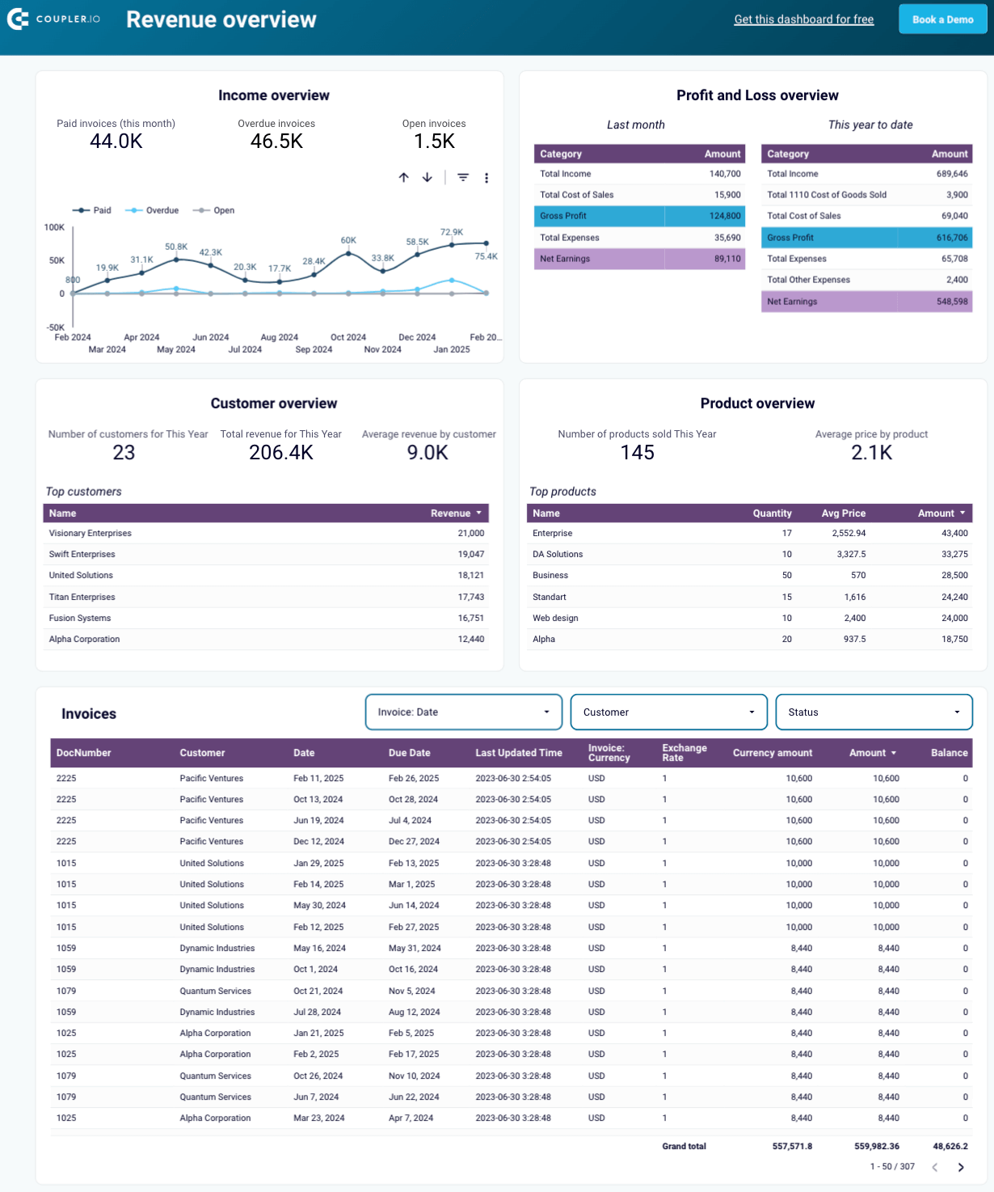The width and height of the screenshot is (994, 1192).
Task: Select the Fusion Systems customer row
Action: (266, 619)
